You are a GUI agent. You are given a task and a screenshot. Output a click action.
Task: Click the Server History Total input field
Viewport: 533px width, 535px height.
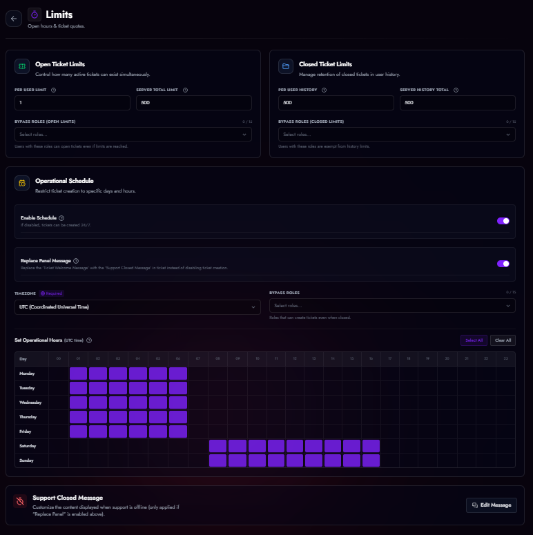coord(458,103)
